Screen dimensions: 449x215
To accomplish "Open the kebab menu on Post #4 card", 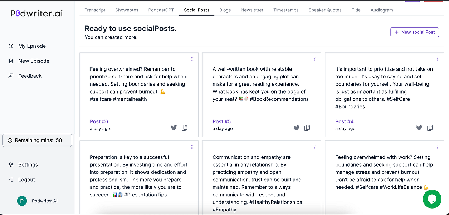I will 437,59.
